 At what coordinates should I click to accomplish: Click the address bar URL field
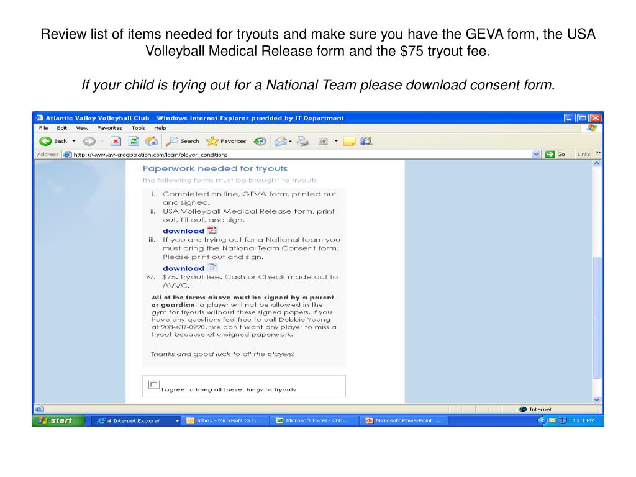[300, 154]
